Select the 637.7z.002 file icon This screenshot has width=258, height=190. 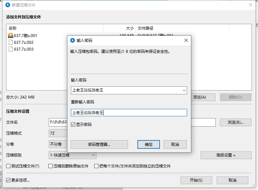coord(11,43)
